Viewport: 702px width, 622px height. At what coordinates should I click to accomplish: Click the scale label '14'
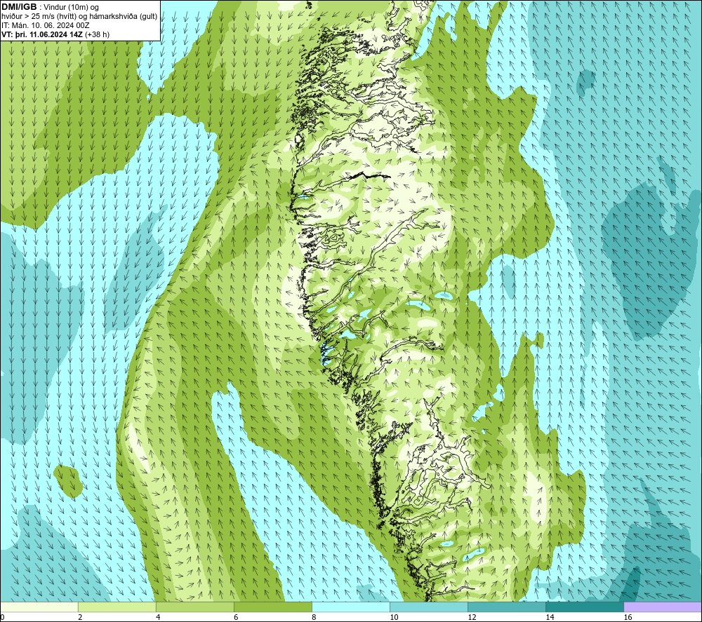click(x=550, y=618)
